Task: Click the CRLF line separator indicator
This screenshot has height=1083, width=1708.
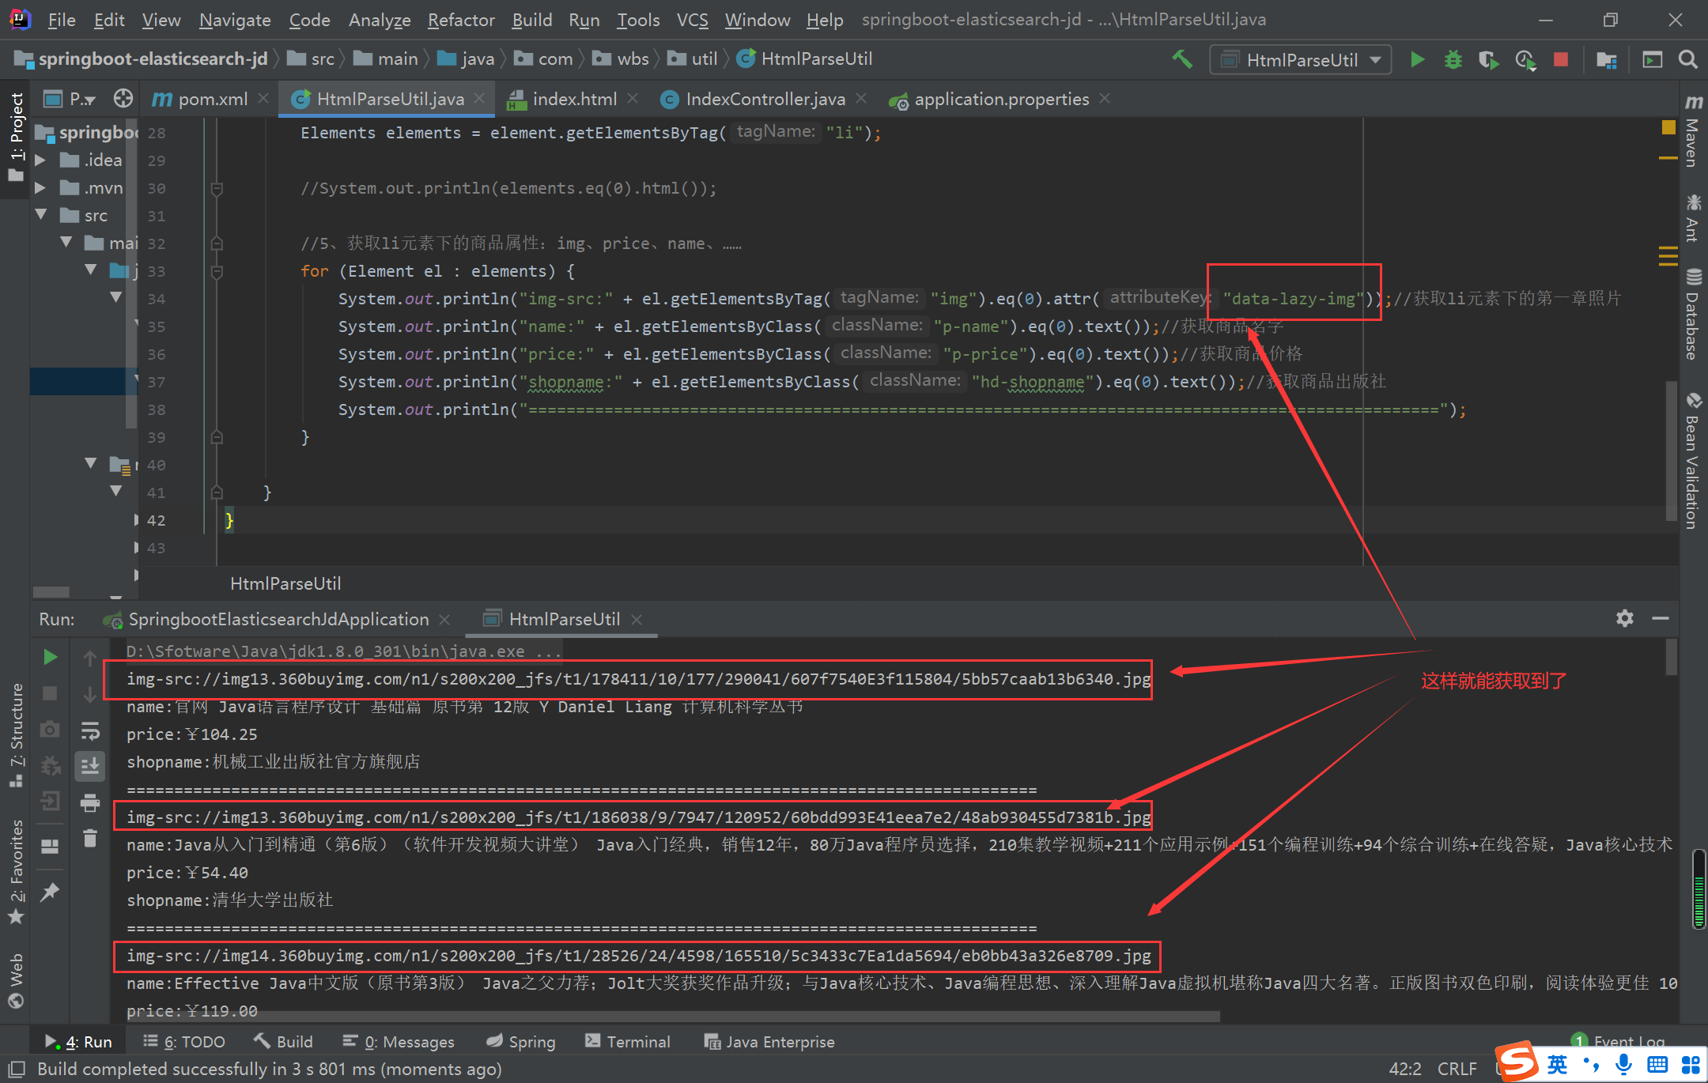Action: point(1457,1069)
